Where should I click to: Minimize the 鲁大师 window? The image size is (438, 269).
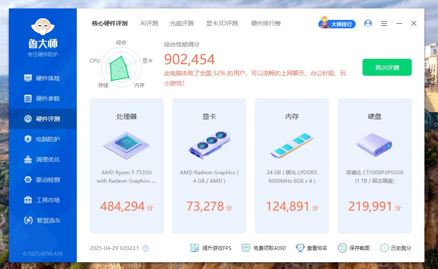pyautogui.click(x=399, y=24)
